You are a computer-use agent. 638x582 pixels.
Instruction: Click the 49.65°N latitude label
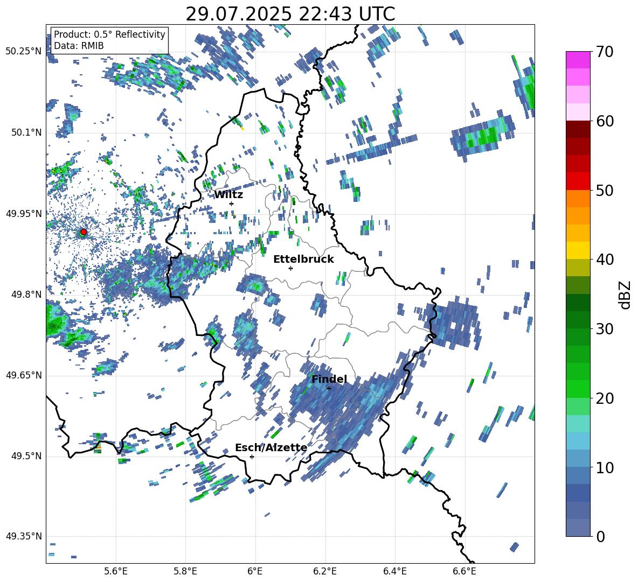coord(24,375)
